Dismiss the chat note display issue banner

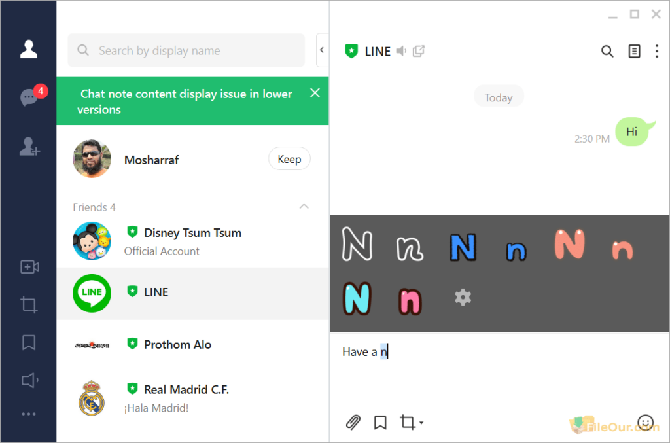click(315, 92)
